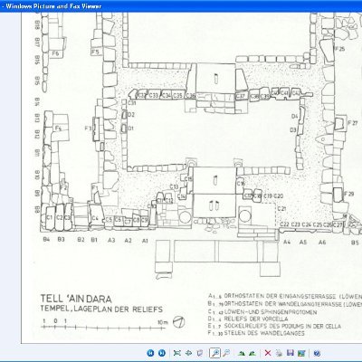Screen dimensions: 362x362
Task: Print the current image
Action: tap(279, 353)
